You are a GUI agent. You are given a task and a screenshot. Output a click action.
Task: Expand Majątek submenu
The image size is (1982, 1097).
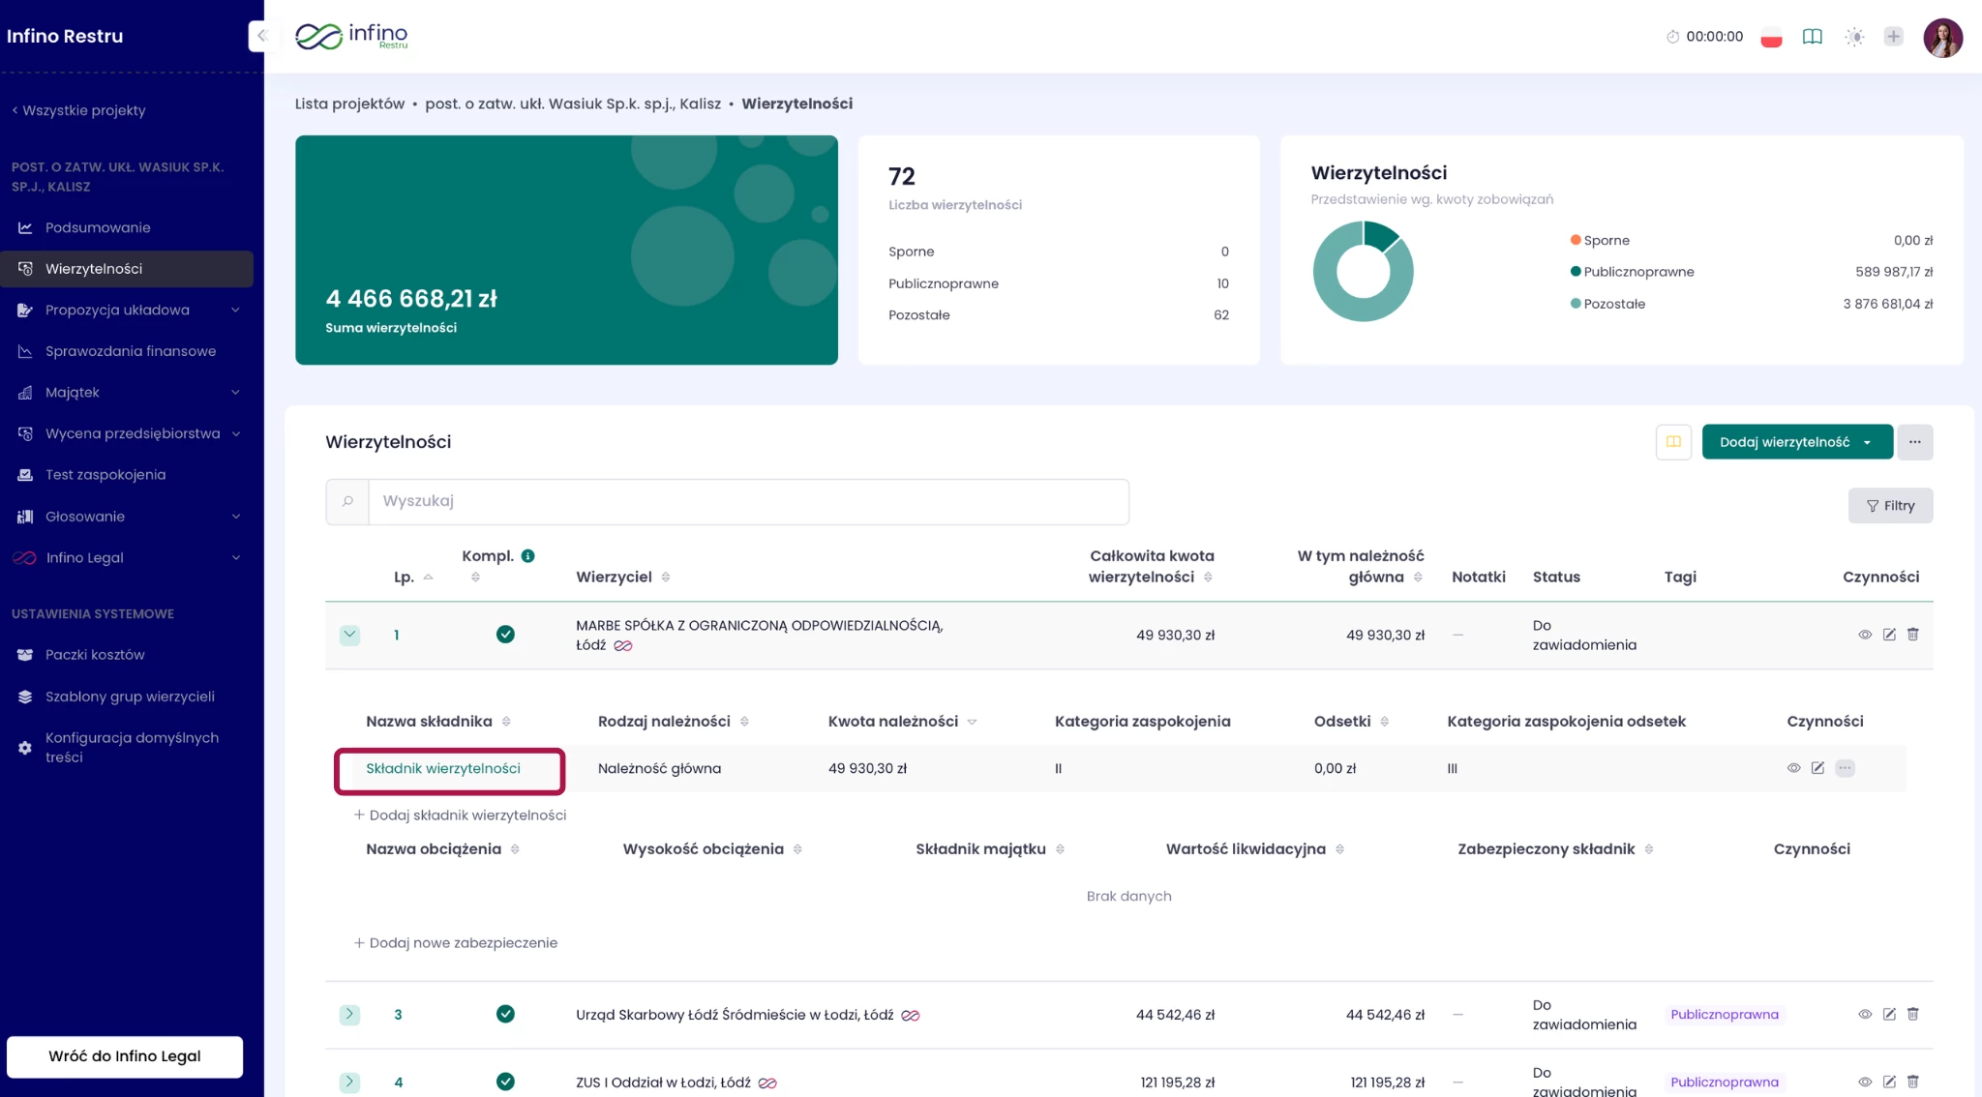[235, 393]
